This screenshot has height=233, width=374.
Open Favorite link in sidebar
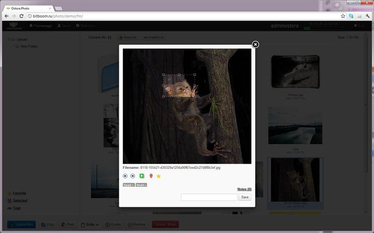[19, 193]
